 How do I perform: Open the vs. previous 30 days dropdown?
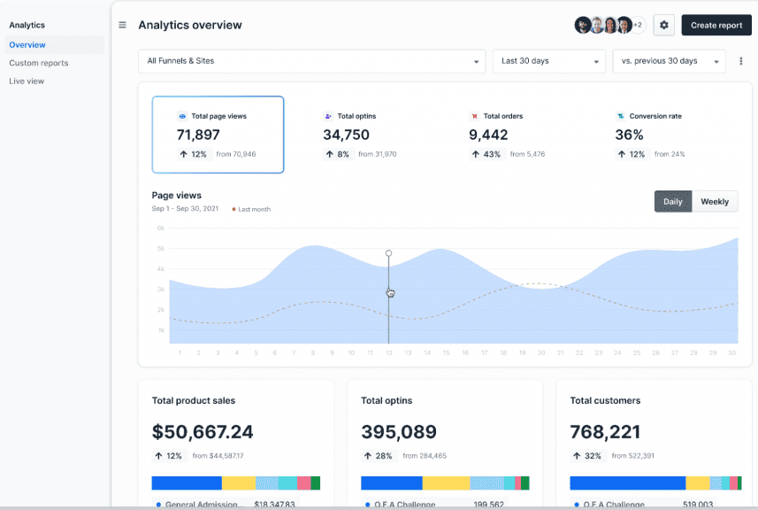(669, 61)
